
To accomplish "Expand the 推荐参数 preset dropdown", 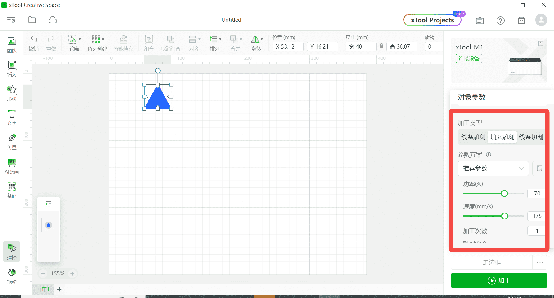I will 493,168.
